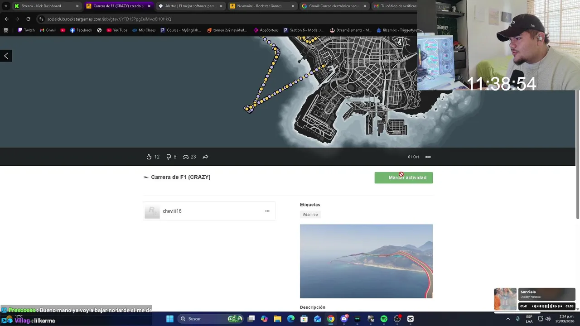Click the thumbs-up like icon
Image resolution: width=580 pixels, height=326 pixels.
tap(149, 157)
